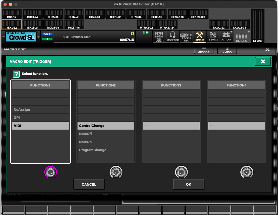The image size is (278, 215).
Task: Open the Rack & Rec panel
Action: coord(186,37)
